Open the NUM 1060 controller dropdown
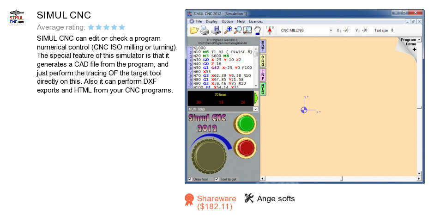The height and width of the screenshot is (223, 434). click(x=255, y=109)
